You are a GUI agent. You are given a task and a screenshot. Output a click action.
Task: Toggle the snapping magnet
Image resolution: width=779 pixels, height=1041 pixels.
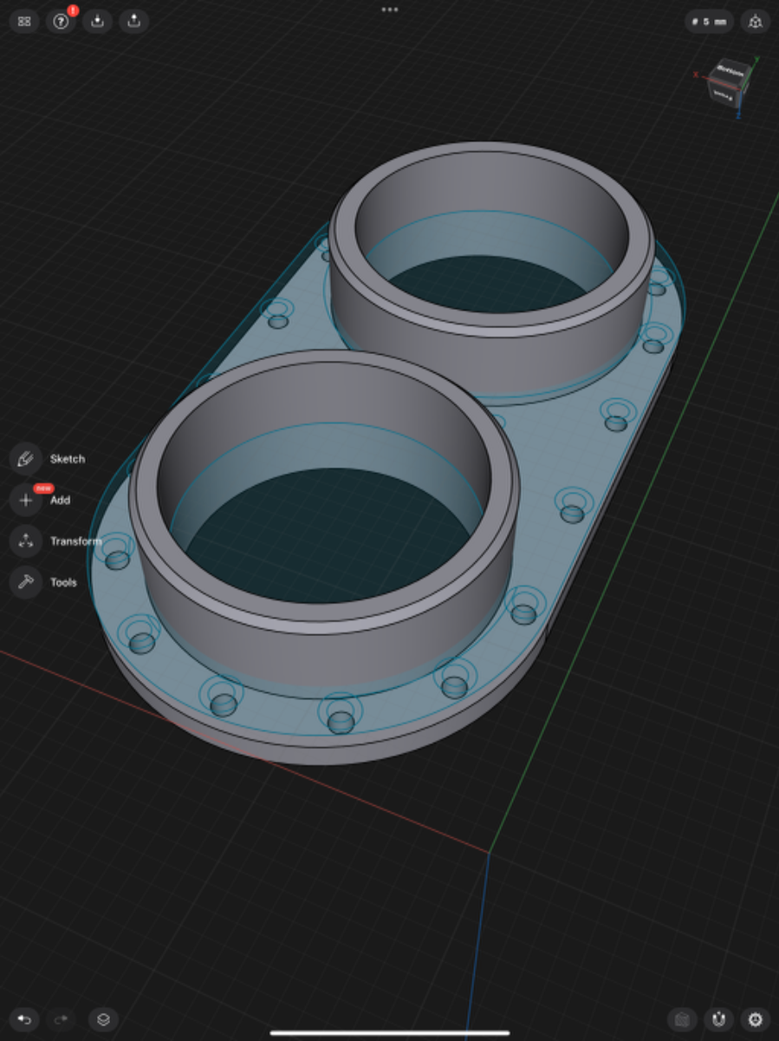[x=718, y=1019]
